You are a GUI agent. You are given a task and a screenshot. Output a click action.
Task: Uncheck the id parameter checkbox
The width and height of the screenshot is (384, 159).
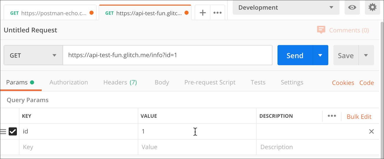coord(13,131)
